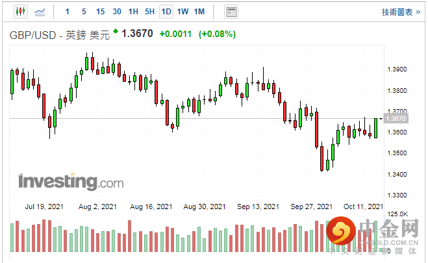Choose the 5H timeframe

149,11
